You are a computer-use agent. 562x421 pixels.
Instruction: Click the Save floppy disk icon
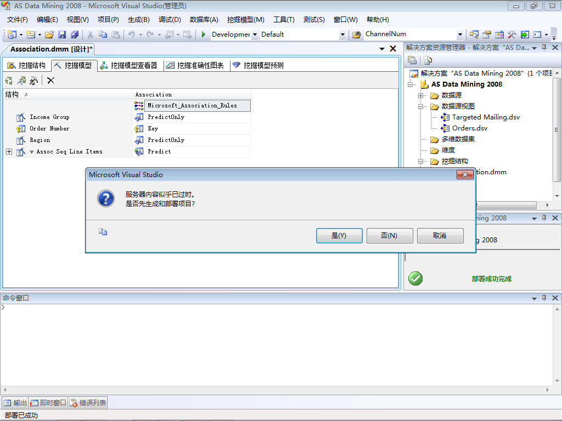pyautogui.click(x=62, y=35)
